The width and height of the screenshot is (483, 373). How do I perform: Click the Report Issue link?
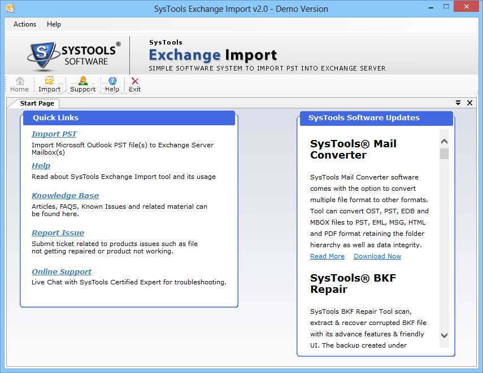[58, 232]
